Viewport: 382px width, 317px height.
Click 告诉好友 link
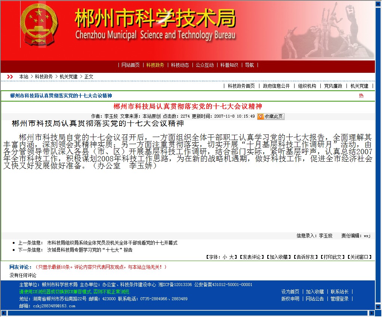(306, 257)
